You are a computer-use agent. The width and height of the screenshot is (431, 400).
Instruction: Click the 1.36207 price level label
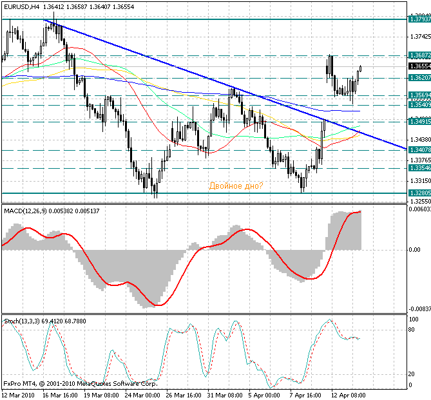(420, 78)
